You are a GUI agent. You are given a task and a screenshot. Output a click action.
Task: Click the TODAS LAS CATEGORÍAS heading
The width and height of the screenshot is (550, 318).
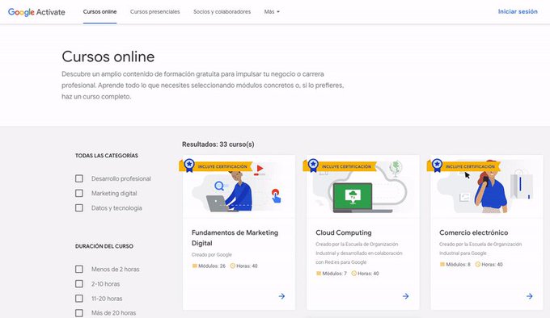coord(107,156)
